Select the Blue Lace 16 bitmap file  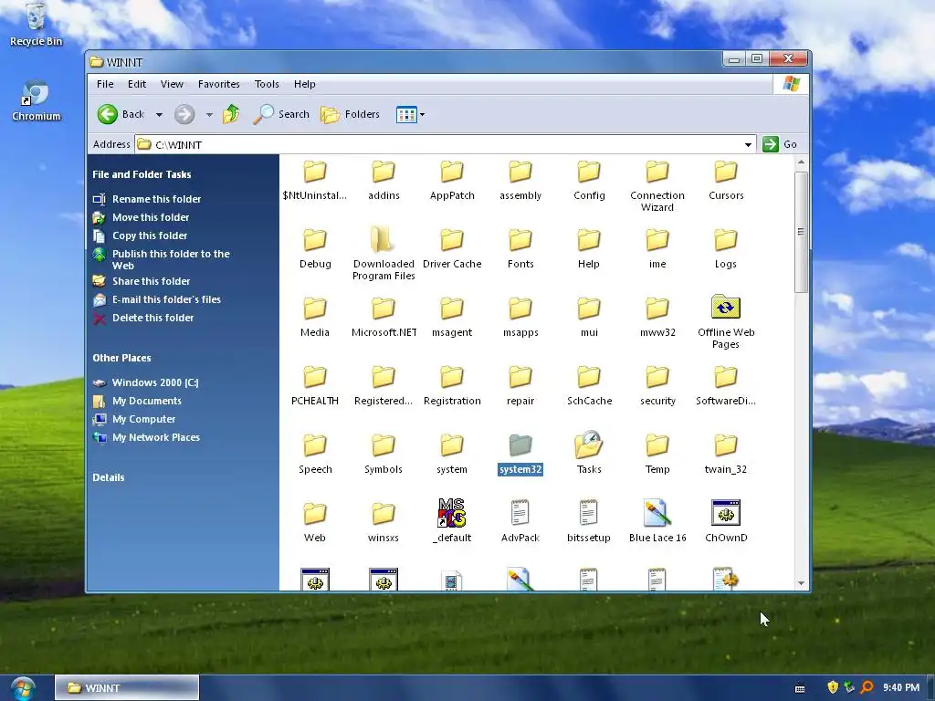click(x=657, y=521)
